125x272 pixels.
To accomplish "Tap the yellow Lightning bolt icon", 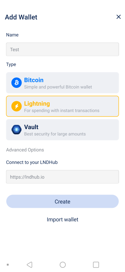I will click(x=17, y=106).
